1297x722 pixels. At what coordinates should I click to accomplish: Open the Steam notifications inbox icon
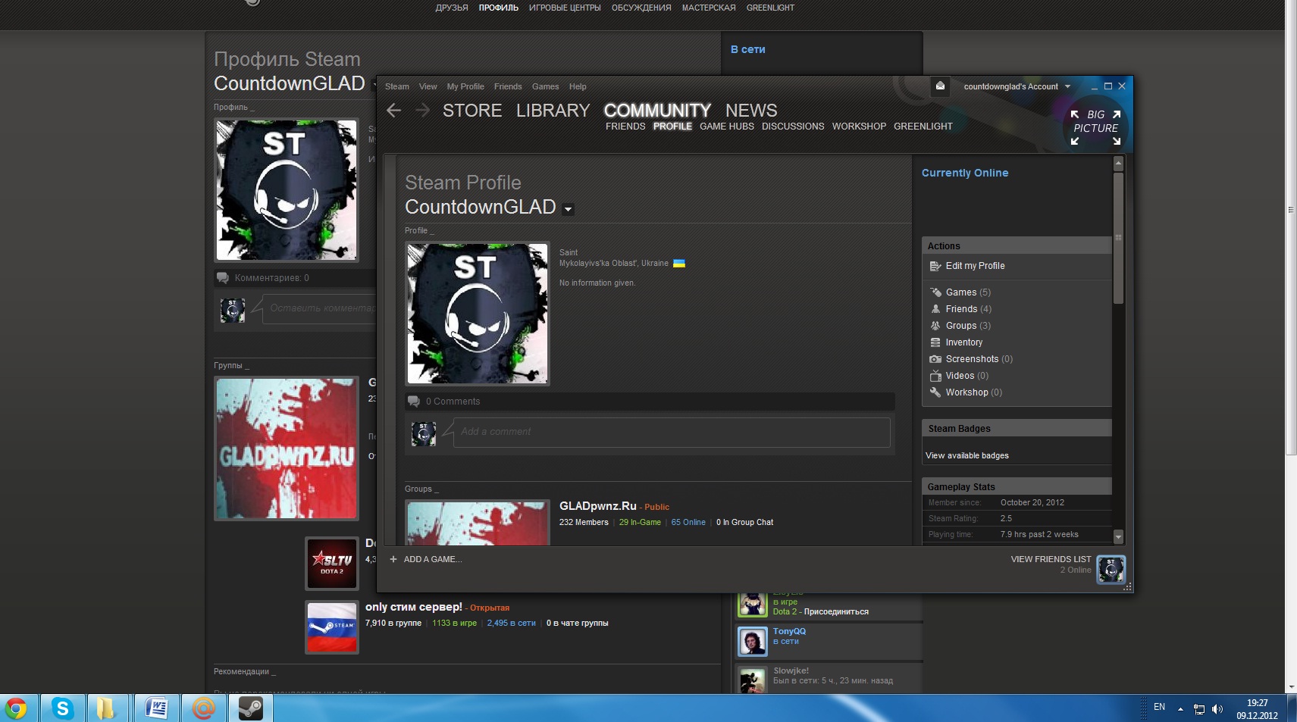pos(940,86)
